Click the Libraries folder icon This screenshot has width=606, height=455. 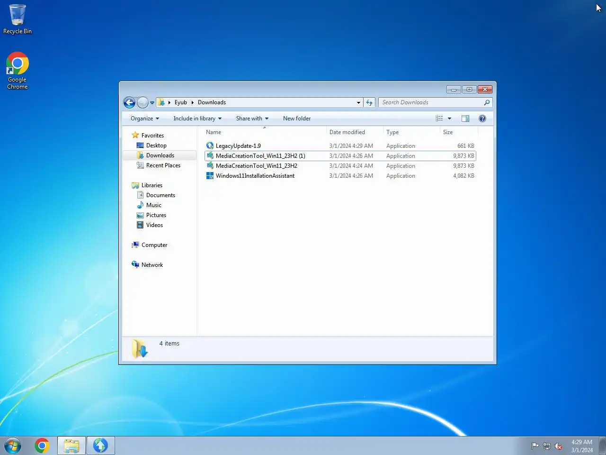(135, 185)
